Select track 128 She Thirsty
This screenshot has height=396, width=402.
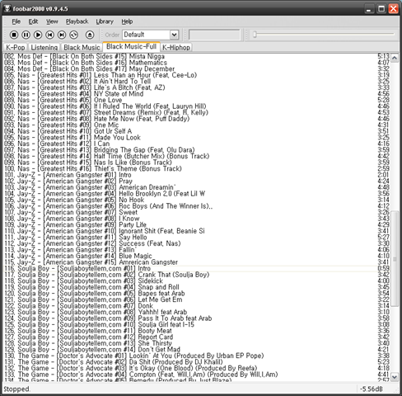pyautogui.click(x=197, y=343)
